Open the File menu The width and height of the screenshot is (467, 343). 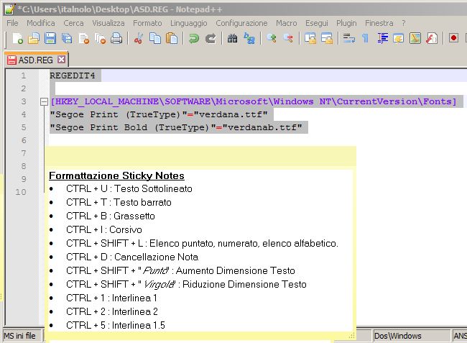point(12,23)
